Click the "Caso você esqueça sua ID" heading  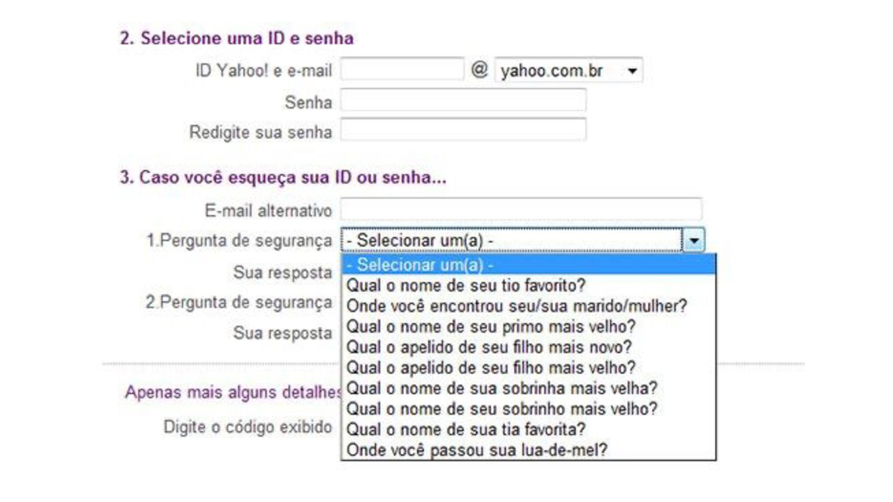pyautogui.click(x=283, y=178)
